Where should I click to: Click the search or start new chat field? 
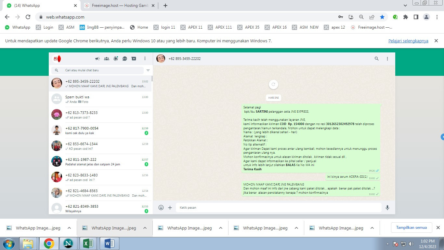pos(98,70)
